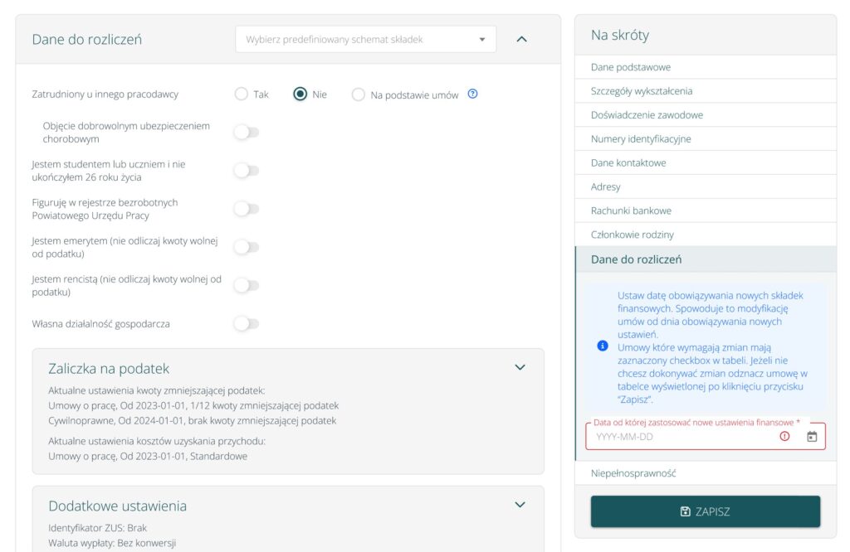Go to Dane podstawowe shortcut

[631, 67]
